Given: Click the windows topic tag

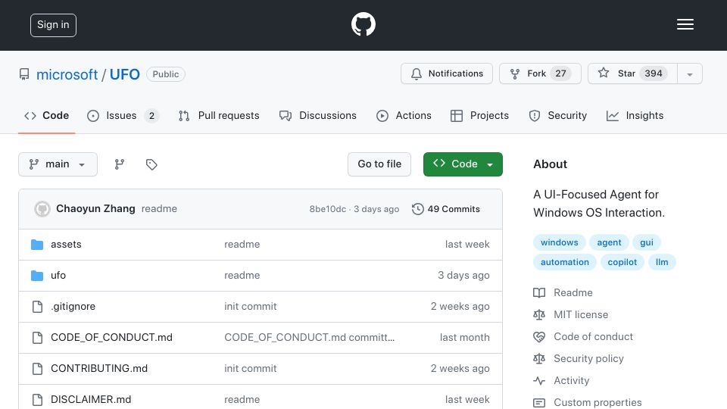Looking at the screenshot, I should coord(559,242).
